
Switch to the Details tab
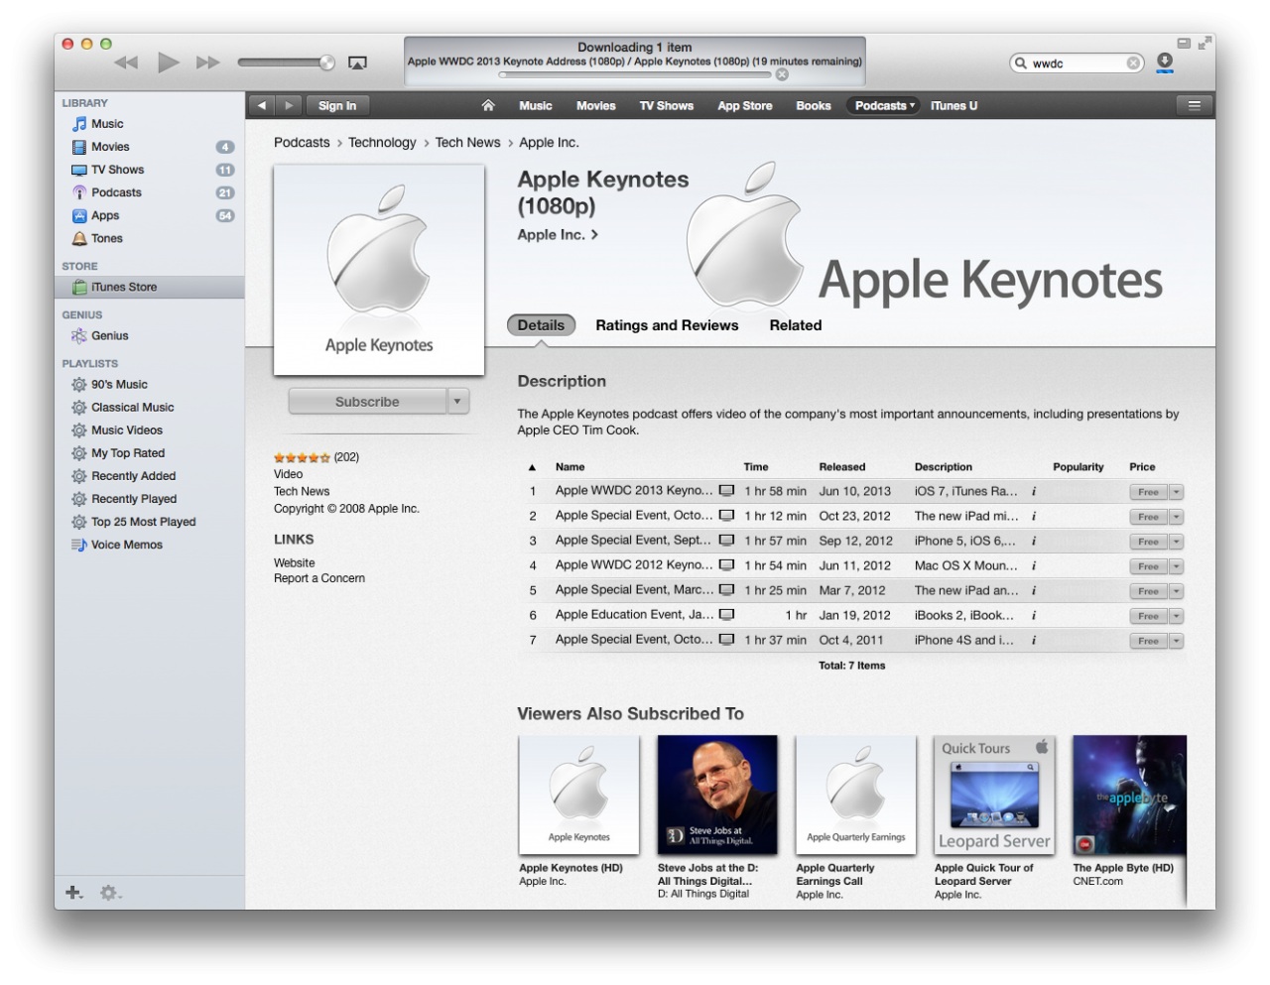pyautogui.click(x=541, y=325)
